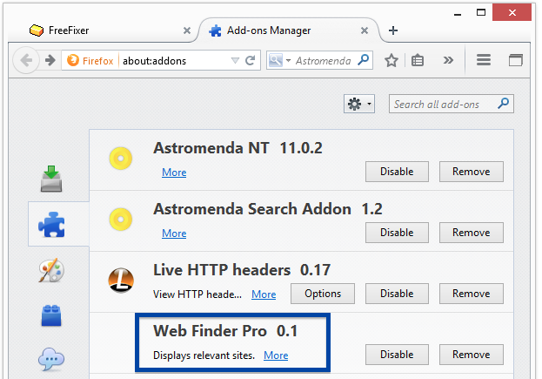The width and height of the screenshot is (542, 379).
Task: Click the Astromenda Search Addon disc icon
Action: [121, 220]
